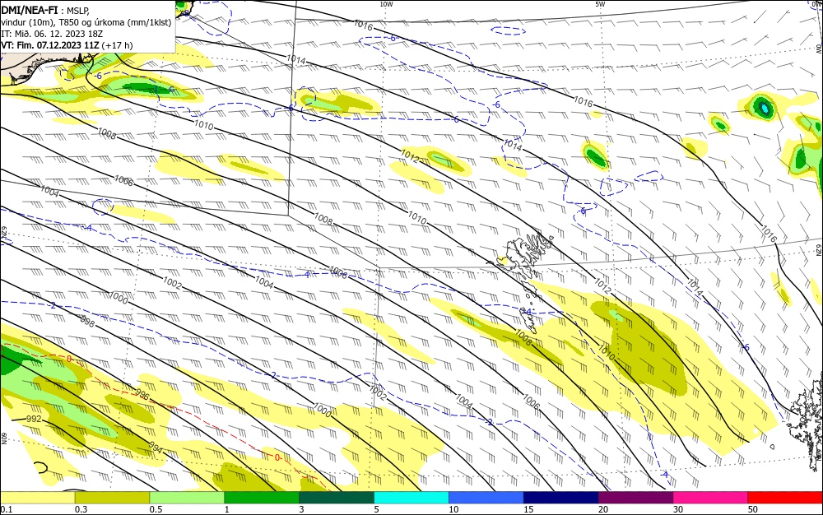Click the "DMI/NEA-FI : MSLP," title text
The height and width of the screenshot is (515, 823).
(x=45, y=10)
